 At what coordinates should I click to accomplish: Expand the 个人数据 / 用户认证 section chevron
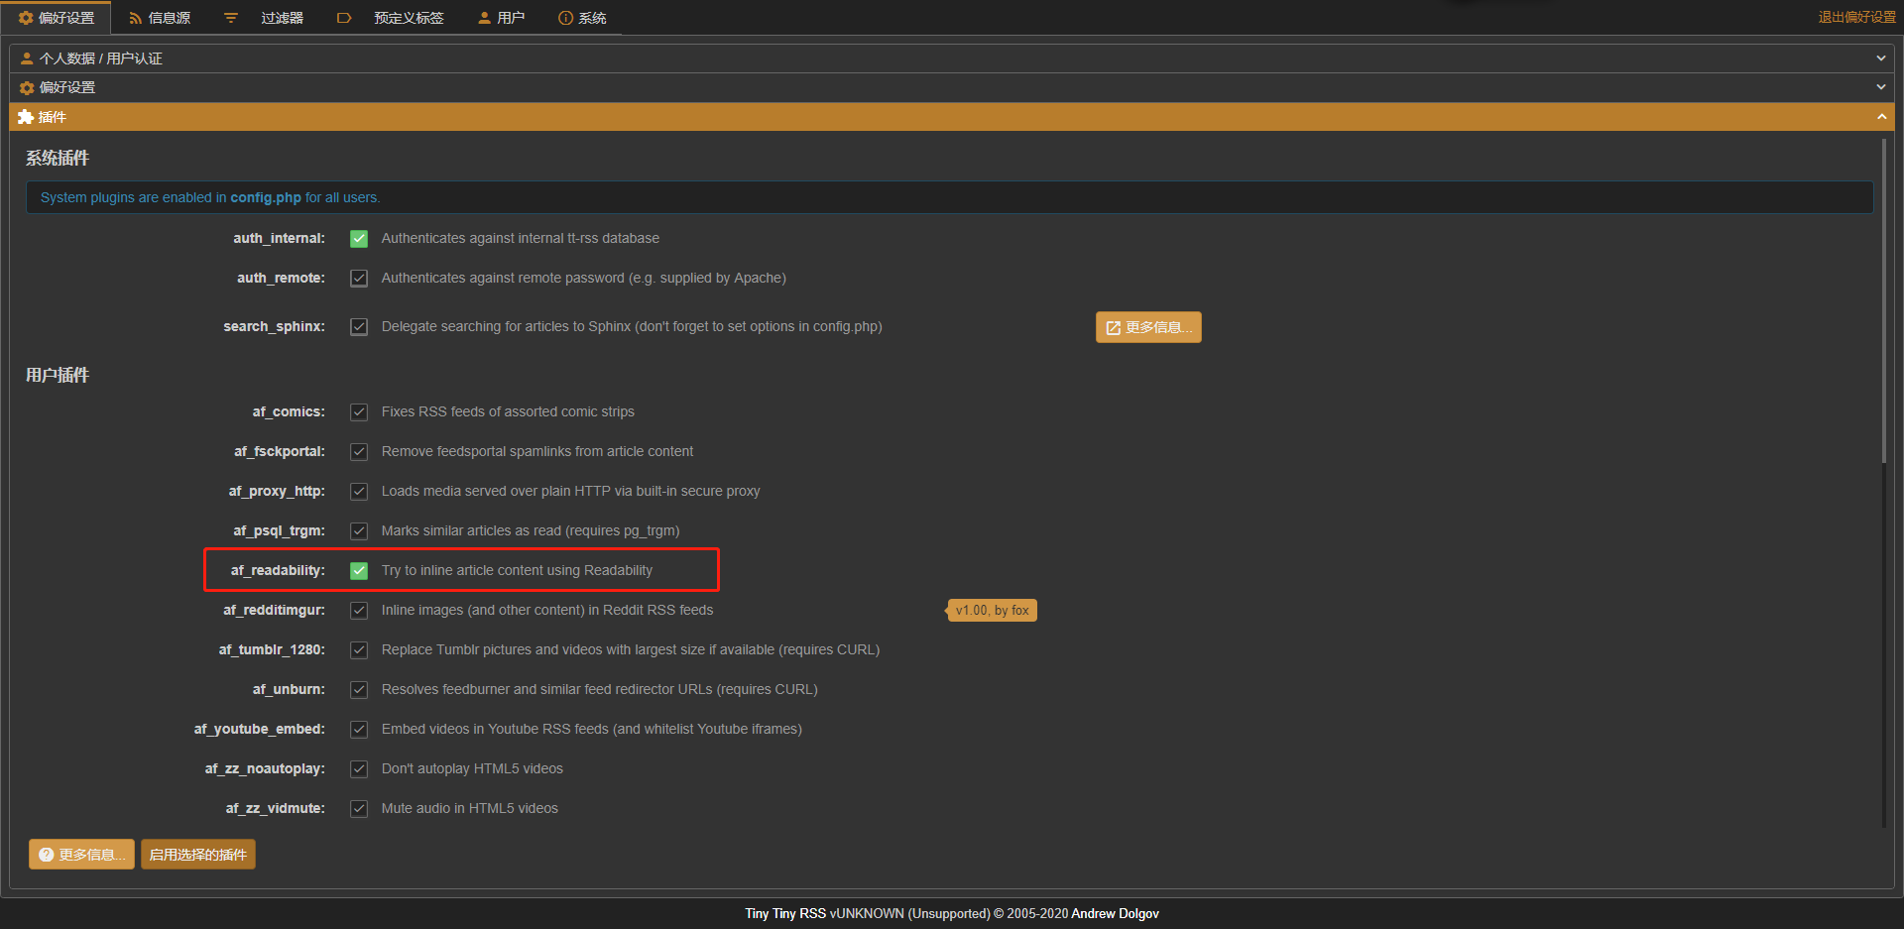[x=1881, y=58]
